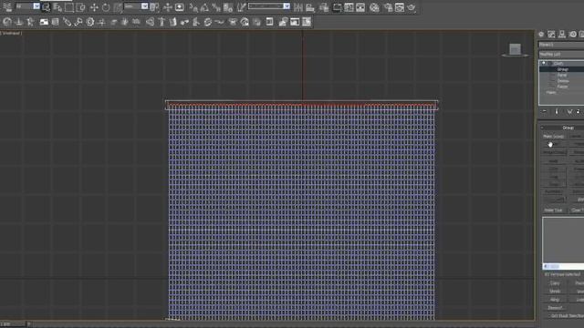Click the circular arrow icon in second toolbar row
This screenshot has height=328, width=584.
click(7, 22)
